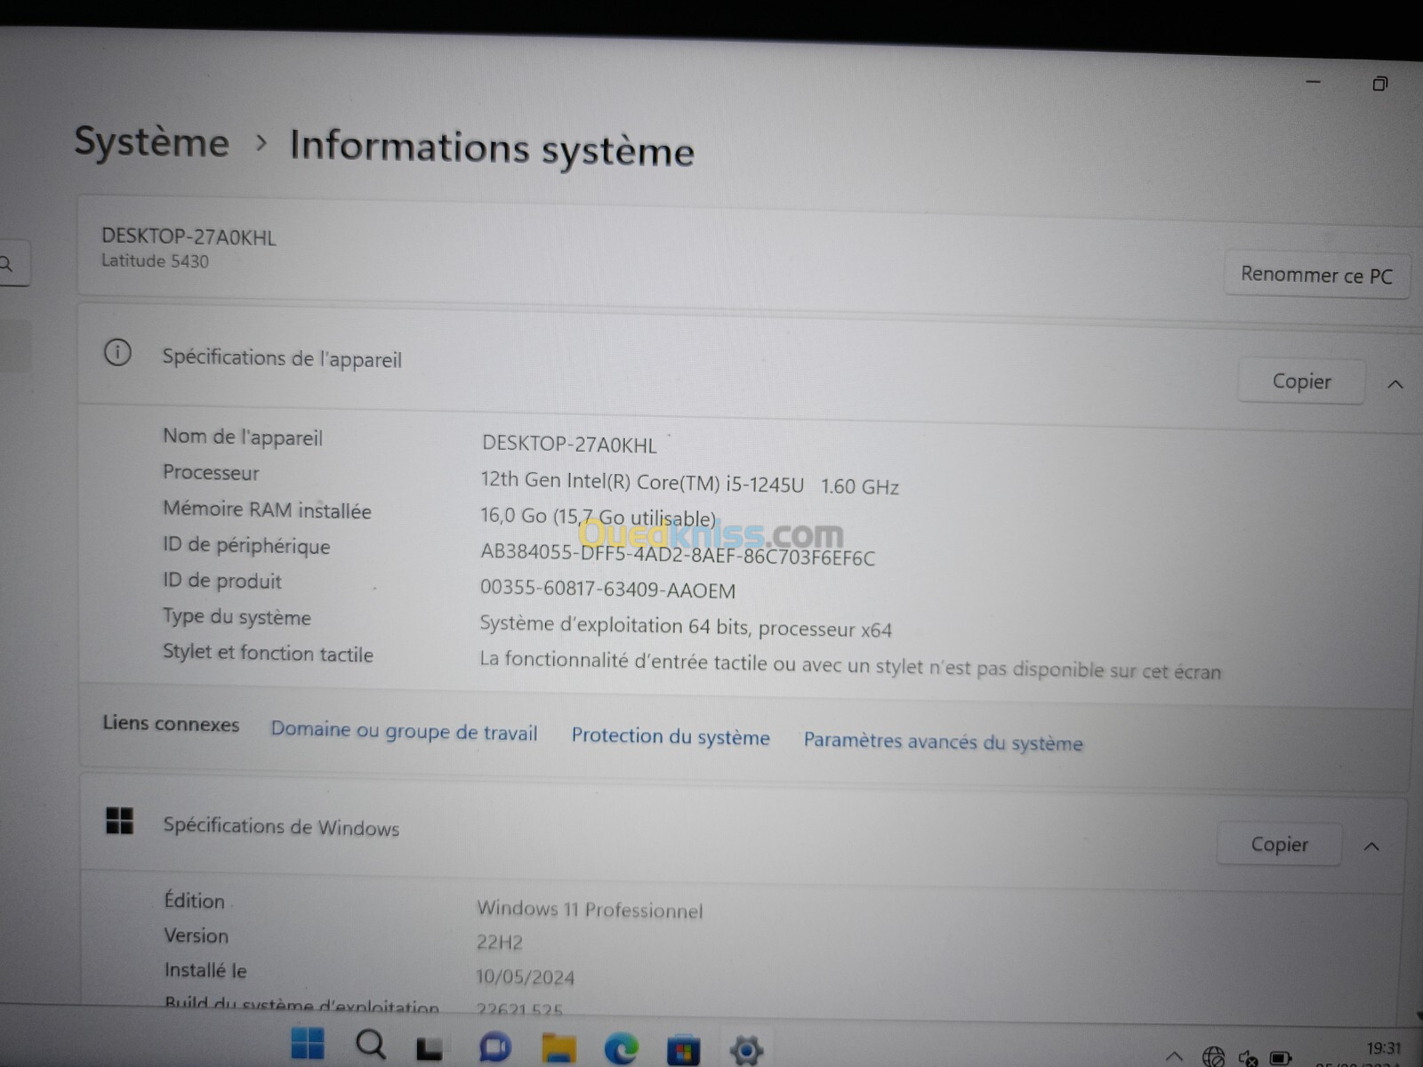Launch Microsoft Edge from taskbar
Viewport: 1423px width, 1067px height.
[621, 1049]
